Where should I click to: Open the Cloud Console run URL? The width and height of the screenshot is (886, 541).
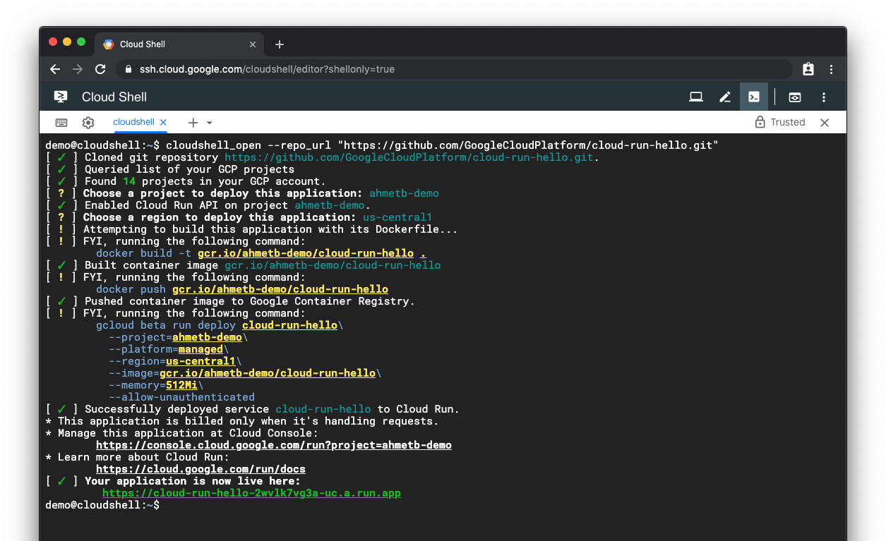(x=274, y=445)
